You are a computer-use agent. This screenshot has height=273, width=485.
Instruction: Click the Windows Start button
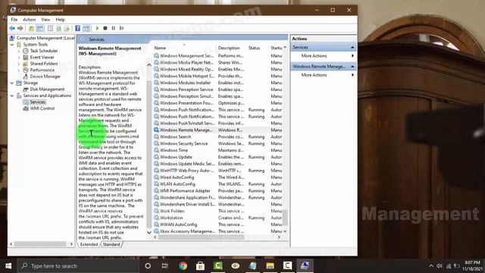[x=8, y=266]
